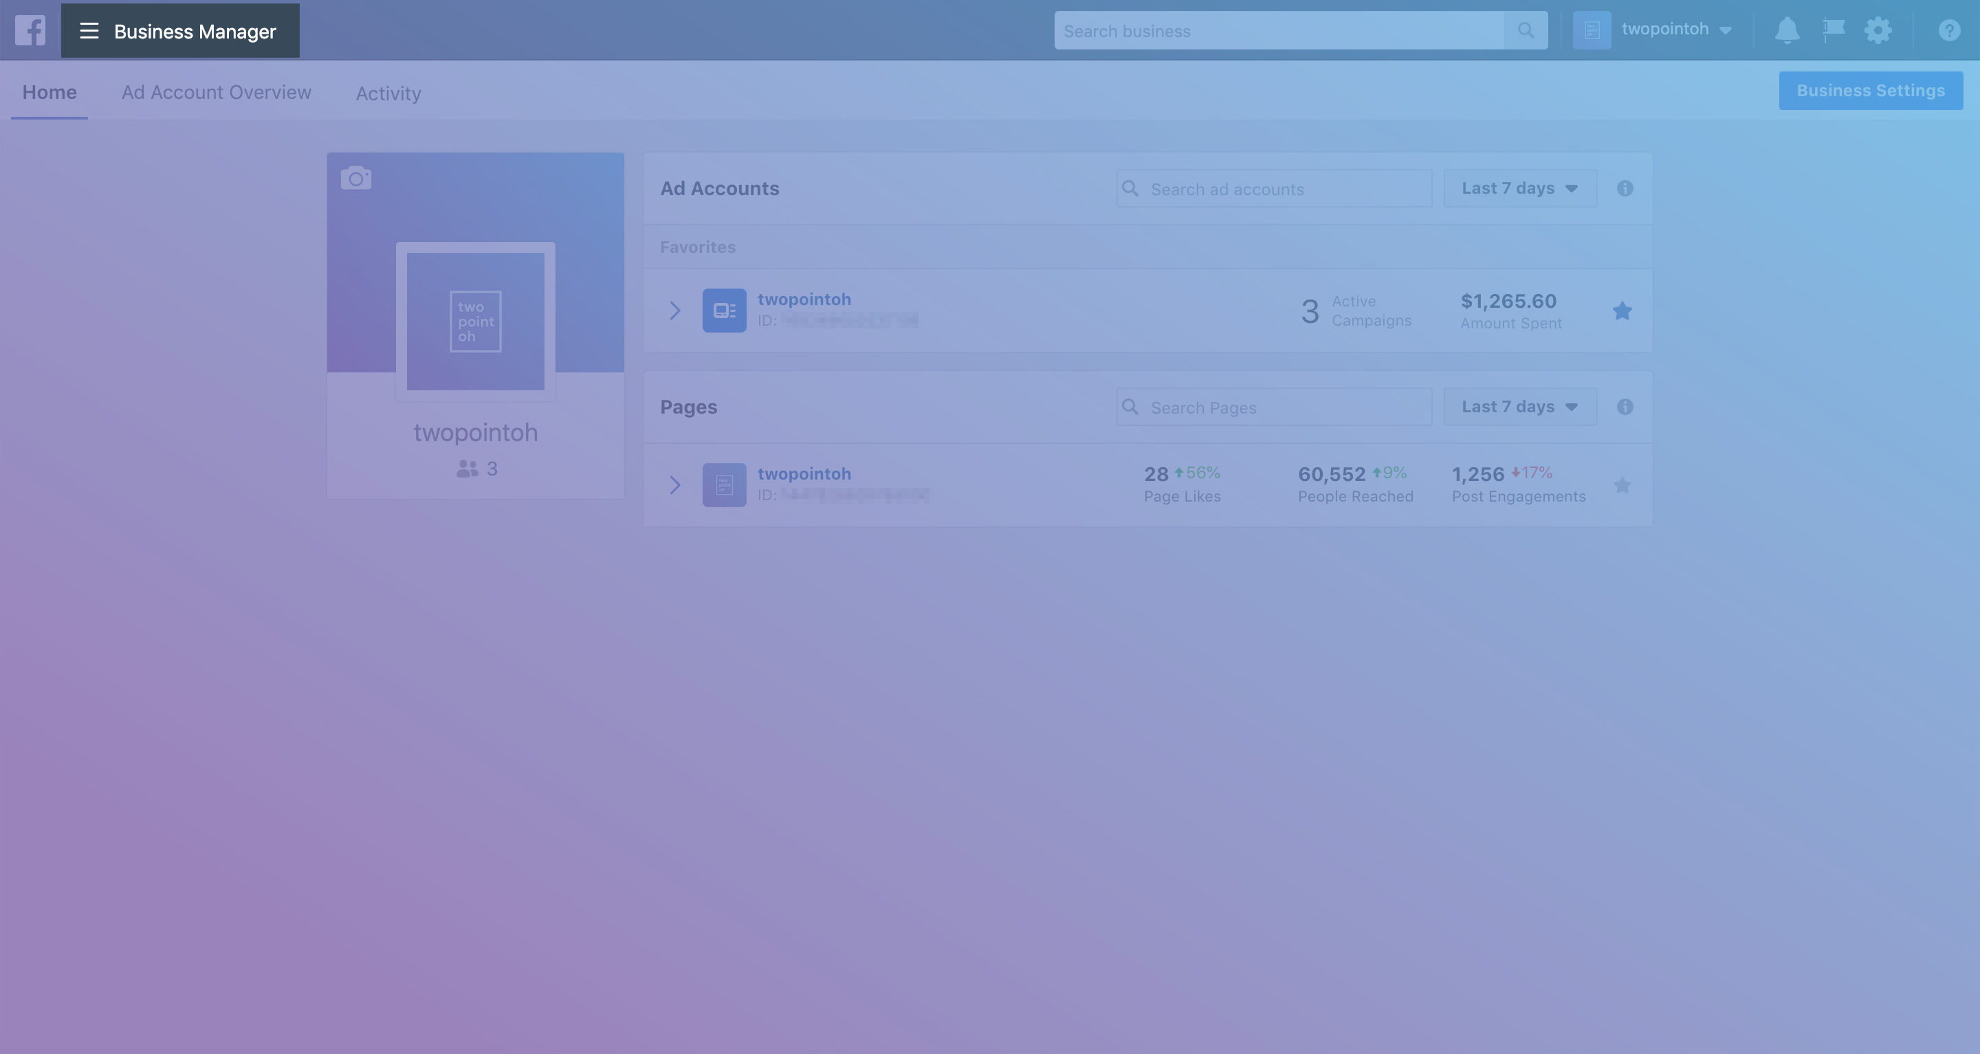Image resolution: width=1980 pixels, height=1054 pixels.
Task: Click camera icon on cover photo
Action: [356, 178]
